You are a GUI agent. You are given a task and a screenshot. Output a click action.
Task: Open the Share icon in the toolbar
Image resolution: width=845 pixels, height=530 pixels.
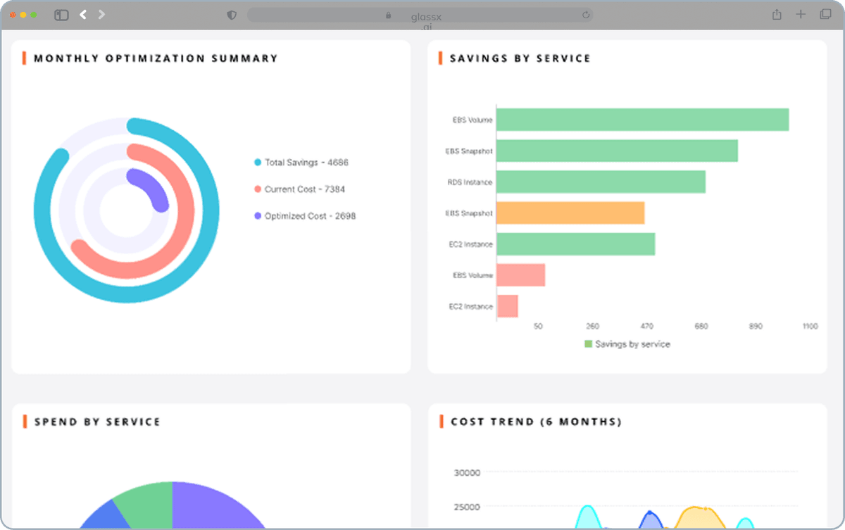(x=777, y=15)
